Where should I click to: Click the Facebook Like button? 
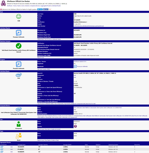(46, 9)
